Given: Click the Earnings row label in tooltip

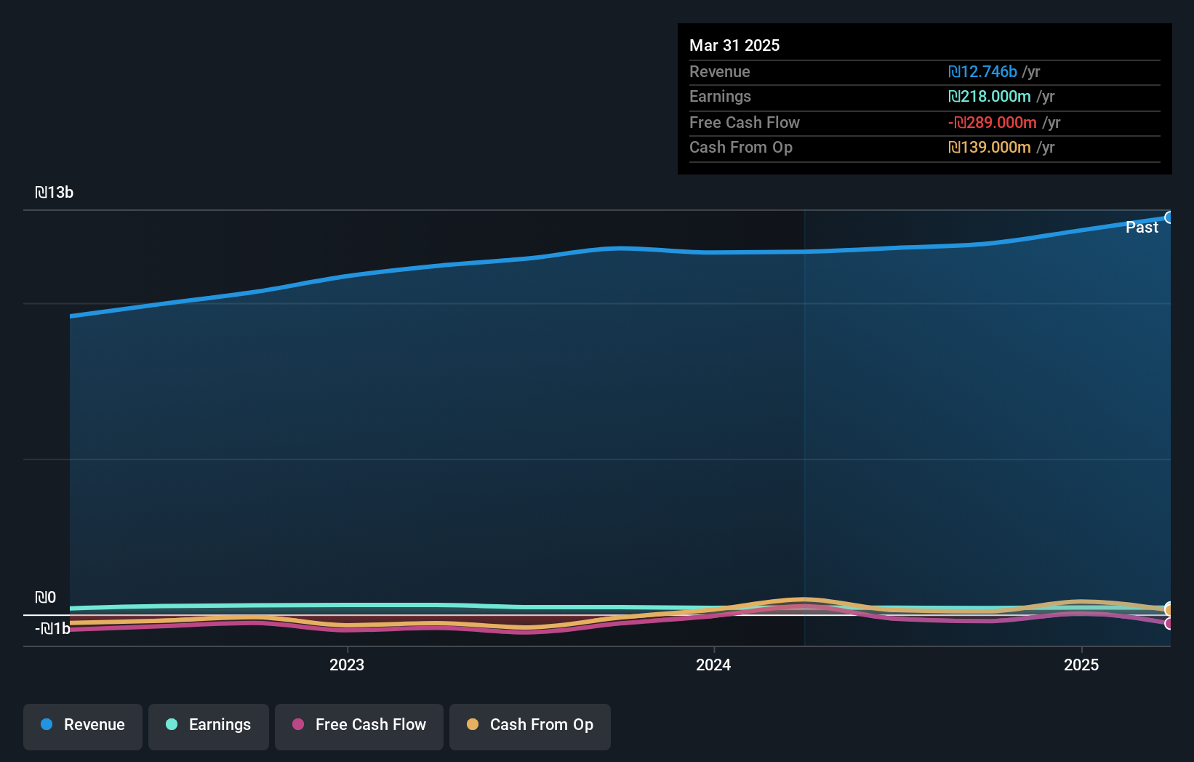Looking at the screenshot, I should pyautogui.click(x=720, y=96).
